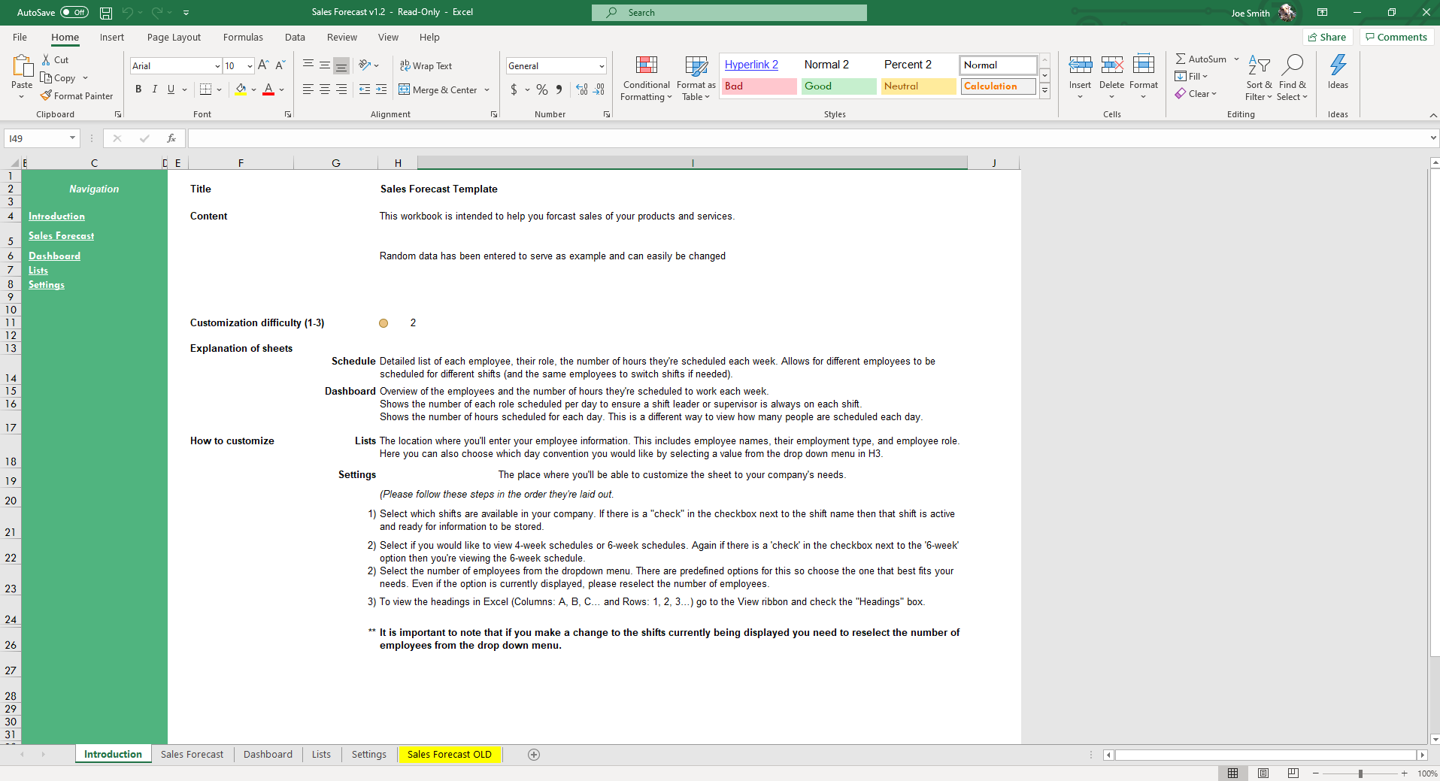Increase font size button
Viewport: 1440px width, 781px height.
[263, 65]
